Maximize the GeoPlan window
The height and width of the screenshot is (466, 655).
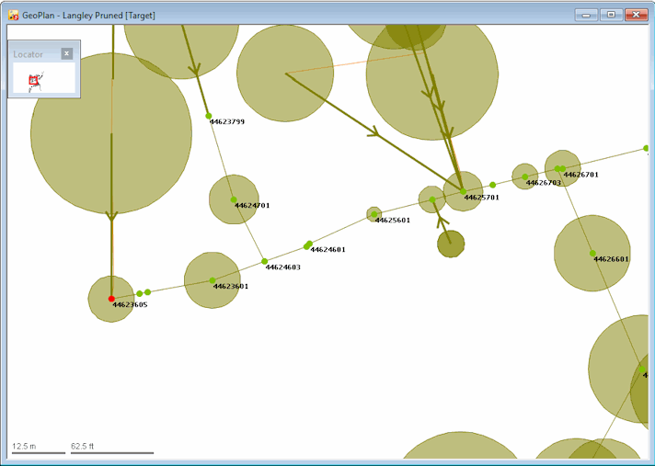pos(611,15)
